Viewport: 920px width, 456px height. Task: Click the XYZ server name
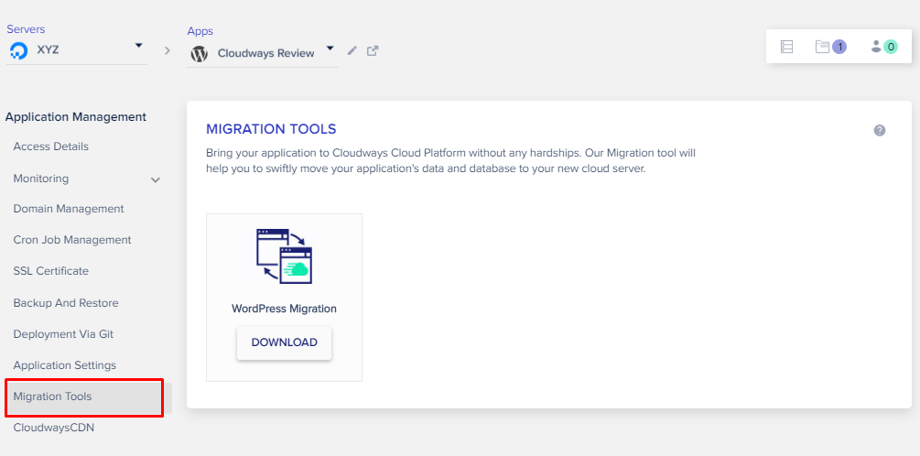coord(49,50)
